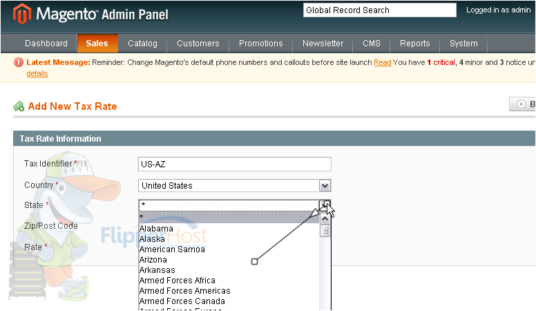This screenshot has width=536, height=311.
Task: Click the State list scroll-up arrow
Action: click(x=325, y=219)
